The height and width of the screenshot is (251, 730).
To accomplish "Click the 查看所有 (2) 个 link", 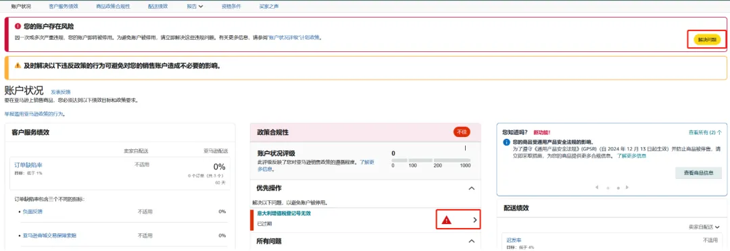I will (x=705, y=132).
